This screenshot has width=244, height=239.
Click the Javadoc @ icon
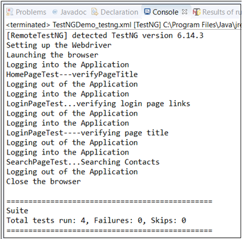coord(55,12)
